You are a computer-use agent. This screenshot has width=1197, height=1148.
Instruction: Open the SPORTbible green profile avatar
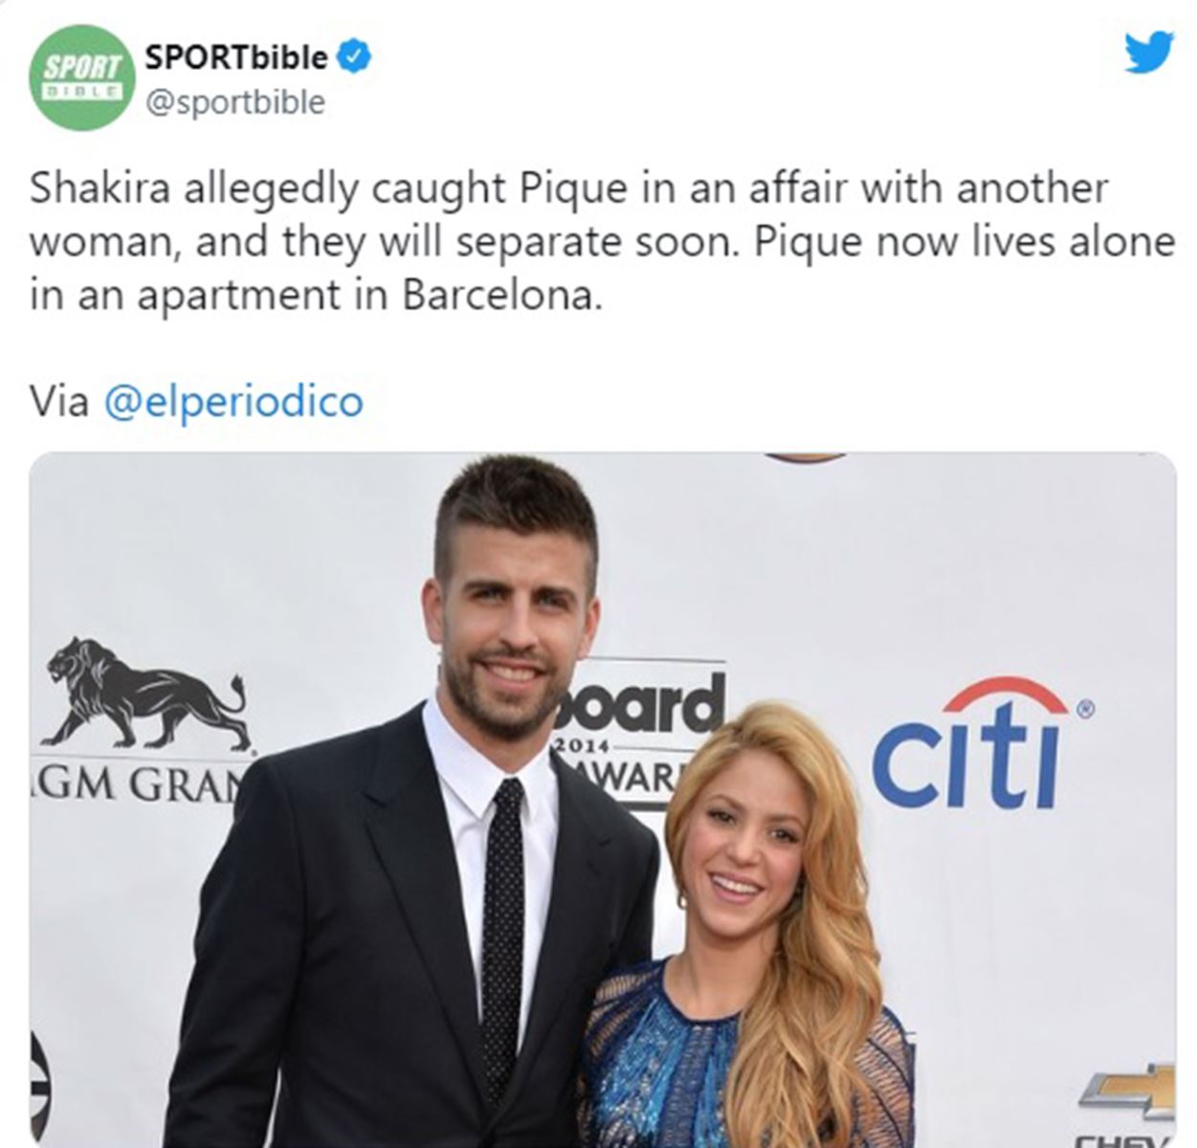point(83,77)
